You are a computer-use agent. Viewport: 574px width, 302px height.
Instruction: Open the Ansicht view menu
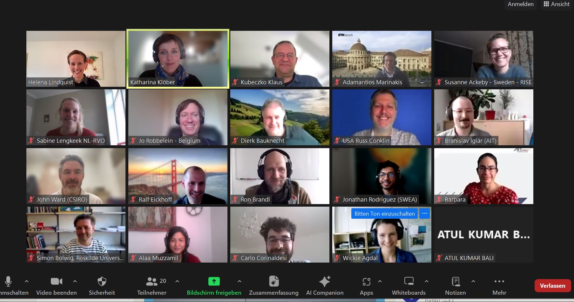[557, 4]
